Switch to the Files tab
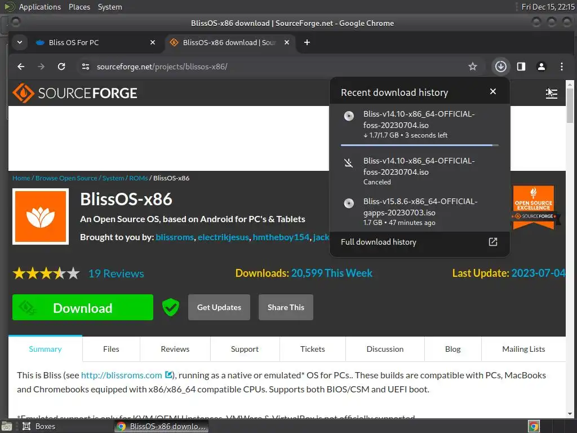The width and height of the screenshot is (577, 433). click(111, 349)
